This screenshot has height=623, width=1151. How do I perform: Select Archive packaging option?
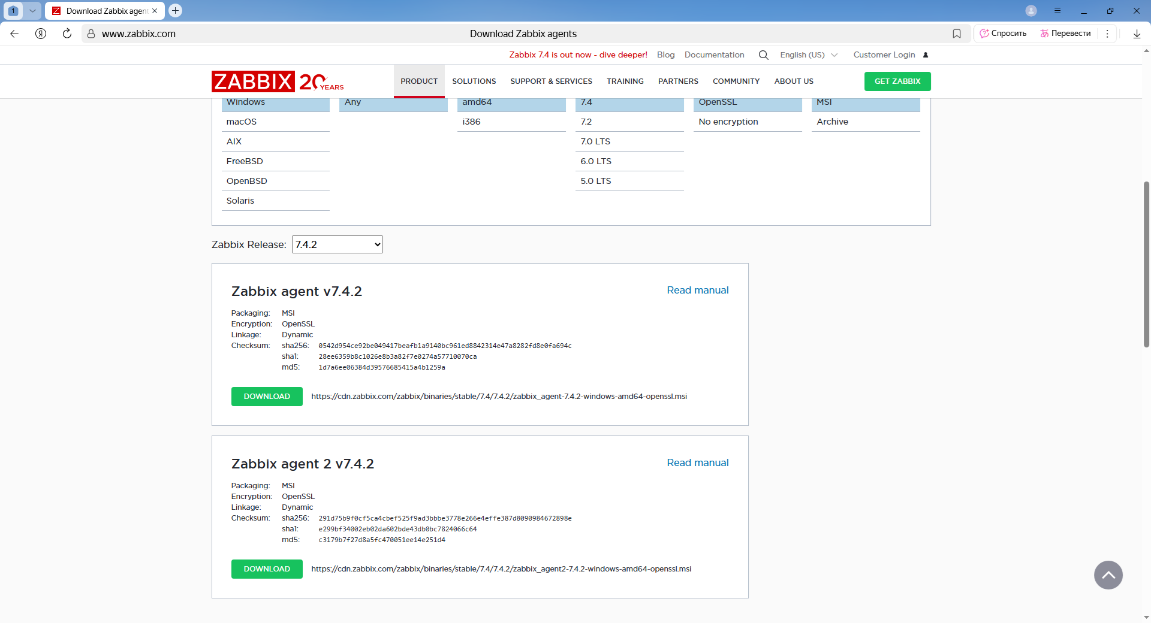[866, 122]
